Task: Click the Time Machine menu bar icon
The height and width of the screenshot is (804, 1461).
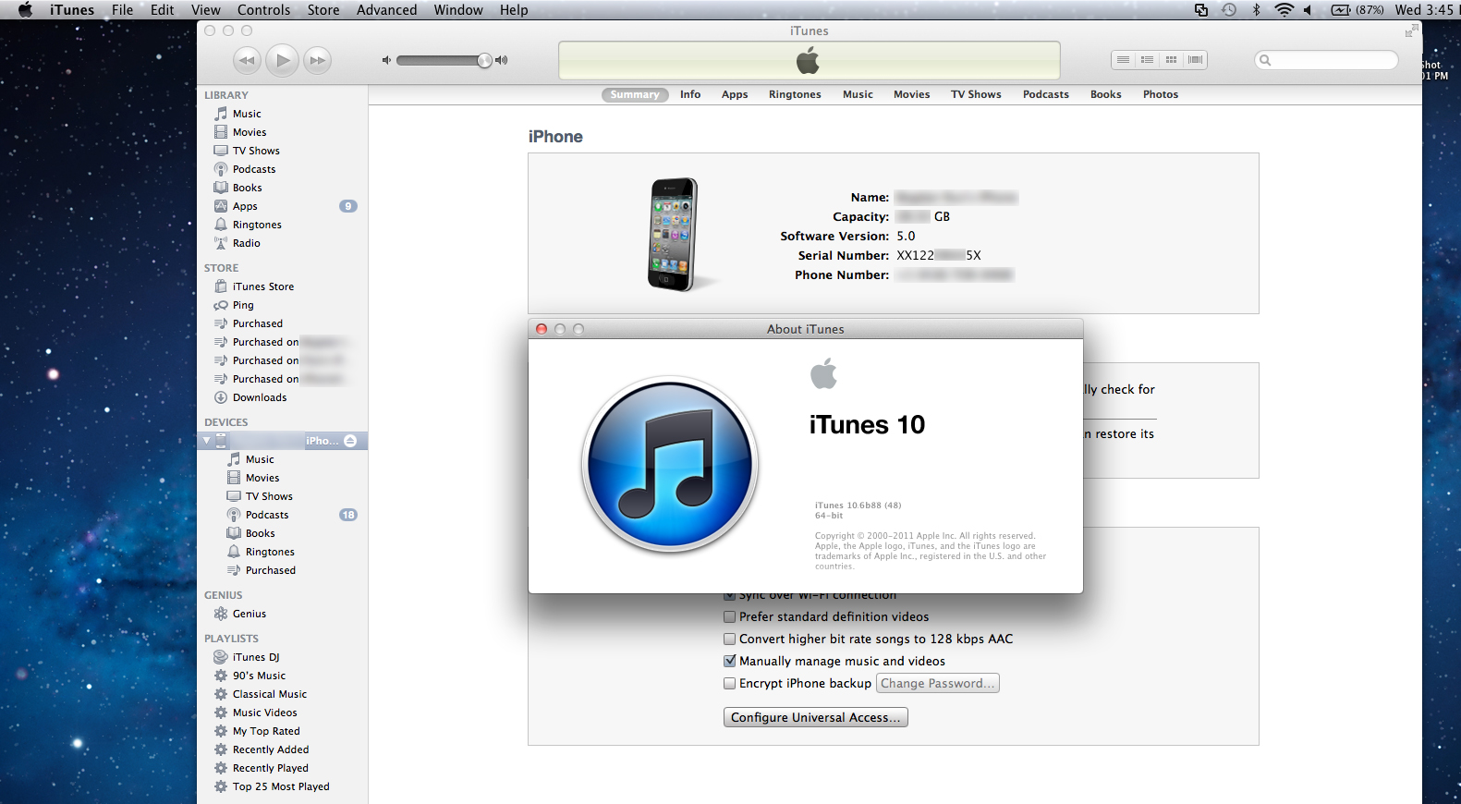Action: click(1228, 10)
